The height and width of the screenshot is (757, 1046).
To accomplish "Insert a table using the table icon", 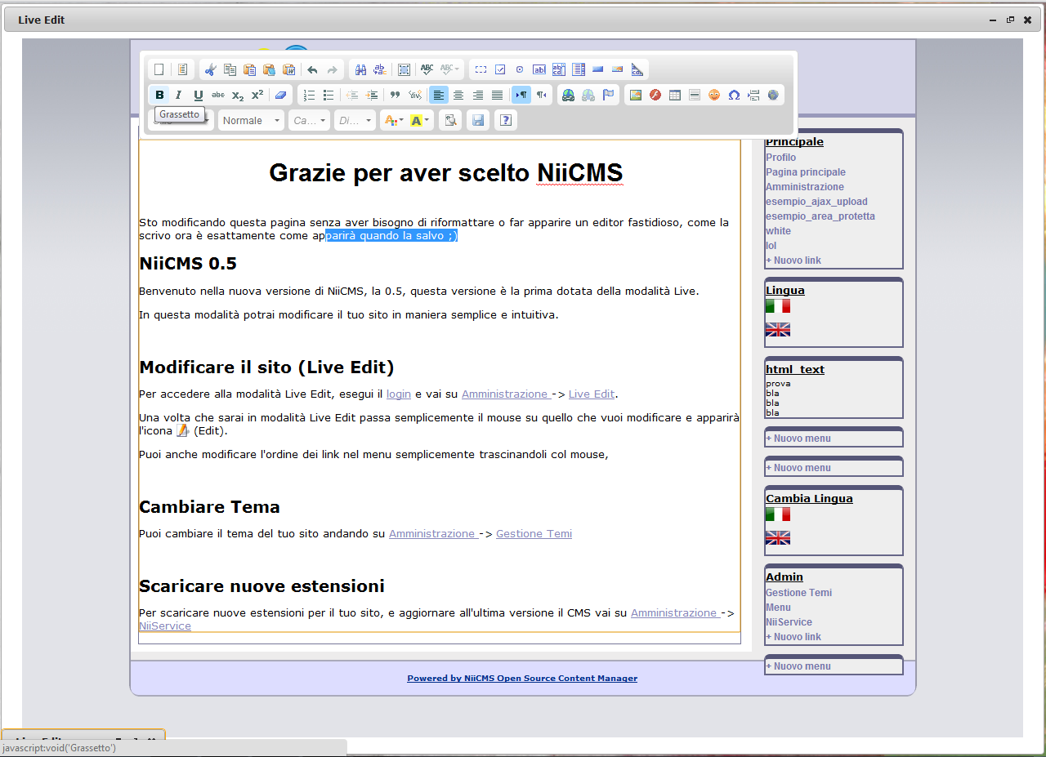I will 675,95.
